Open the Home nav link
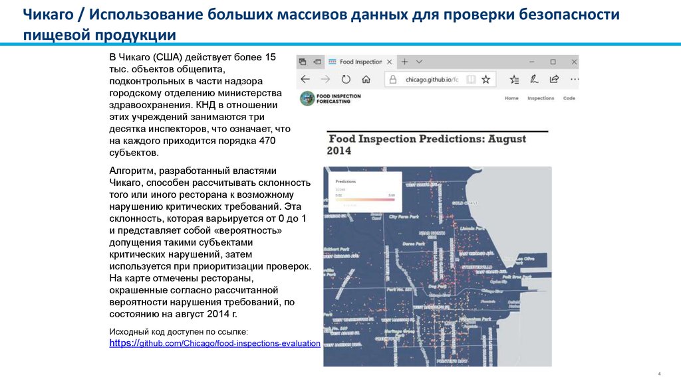This screenshot has width=681, height=381. pos(511,98)
